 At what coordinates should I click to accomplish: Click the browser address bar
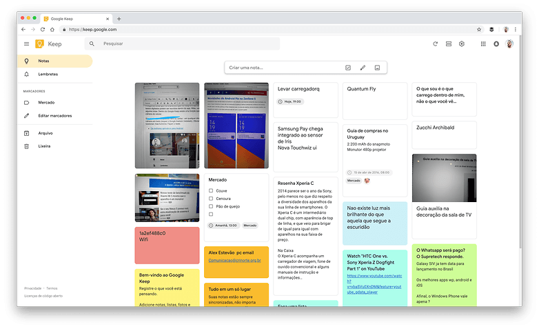point(272,30)
